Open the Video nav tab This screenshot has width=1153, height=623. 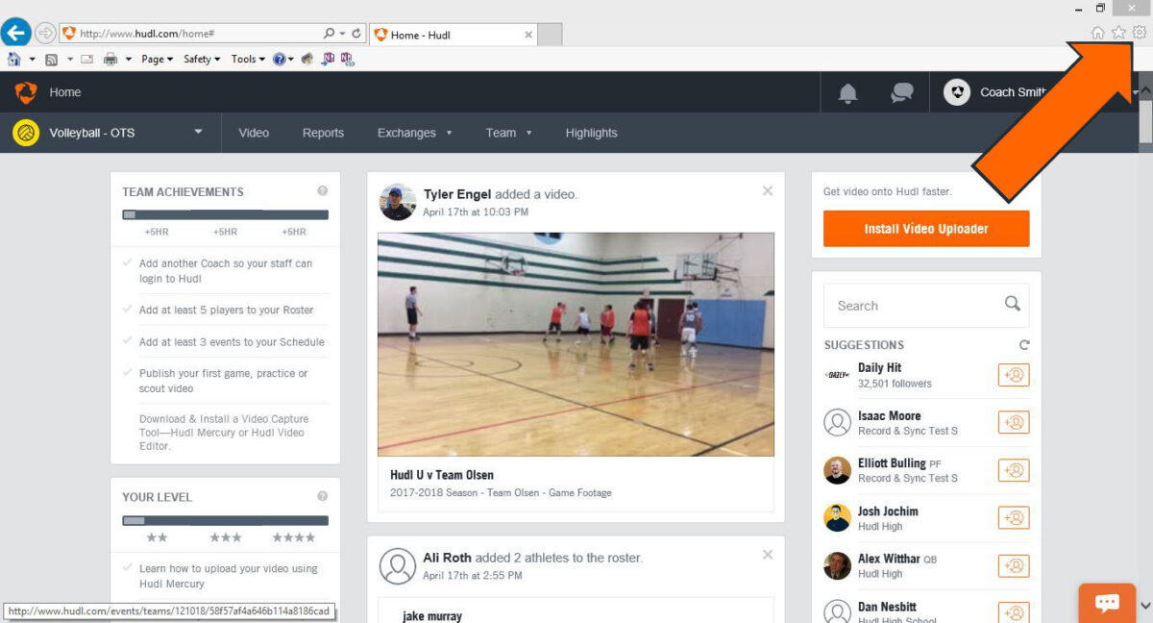click(x=254, y=133)
